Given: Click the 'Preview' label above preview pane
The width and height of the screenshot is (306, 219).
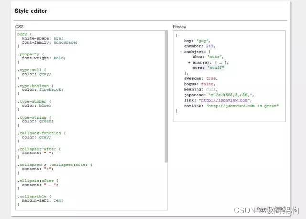Looking at the screenshot, I should pyautogui.click(x=179, y=27).
